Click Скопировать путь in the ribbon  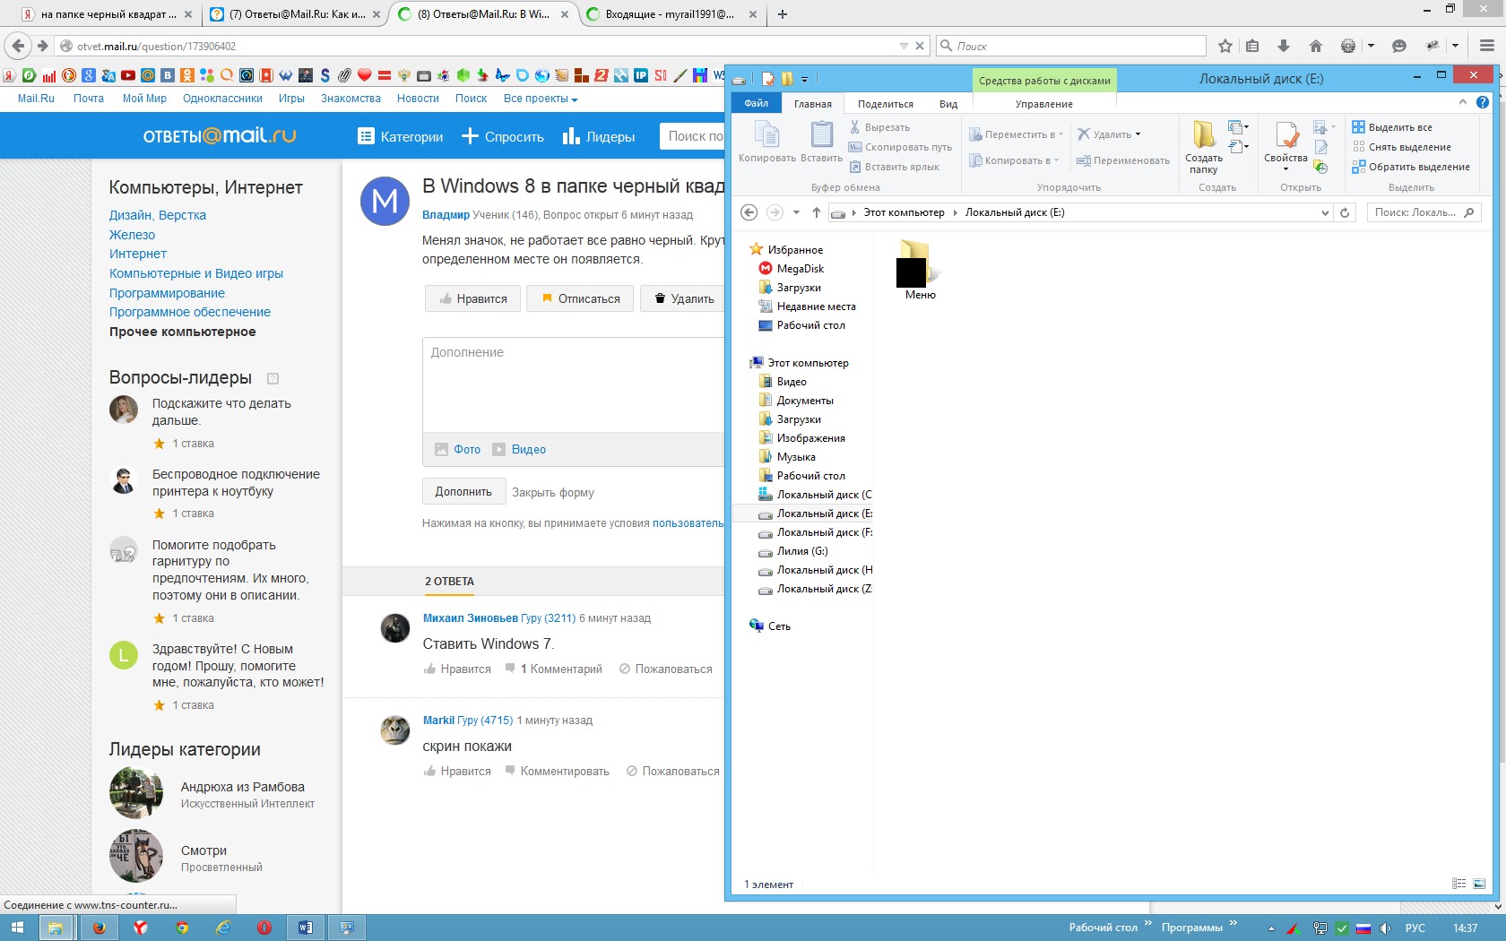pos(900,147)
